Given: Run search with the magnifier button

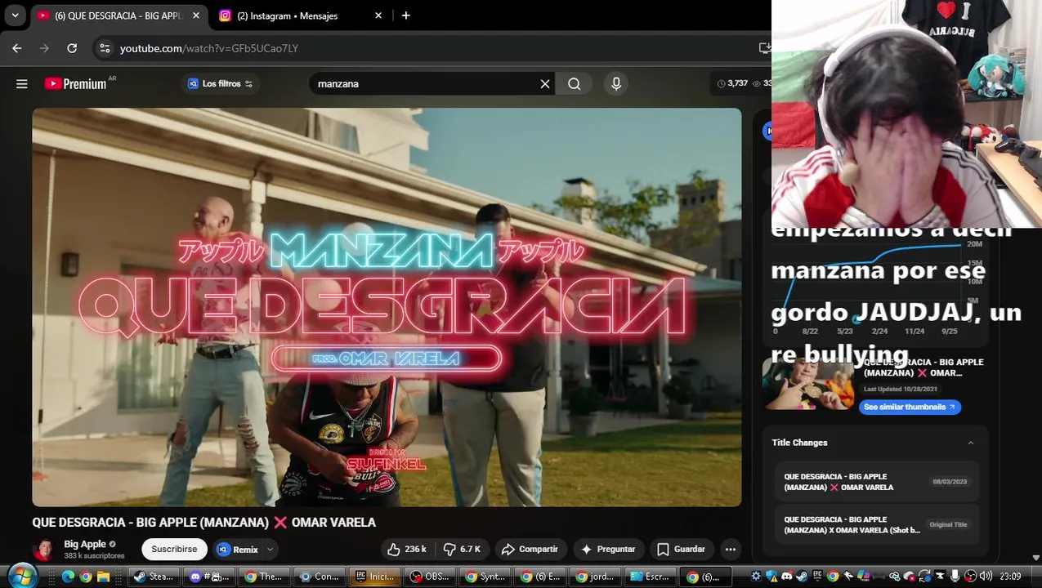Looking at the screenshot, I should [575, 83].
